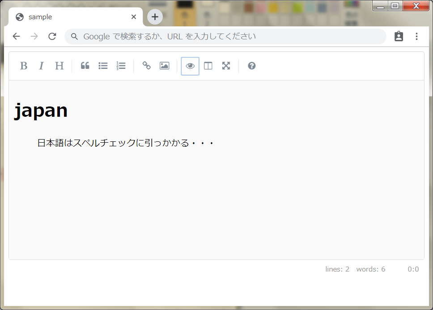Create a numbered list
This screenshot has height=310, width=433.
pos(121,66)
